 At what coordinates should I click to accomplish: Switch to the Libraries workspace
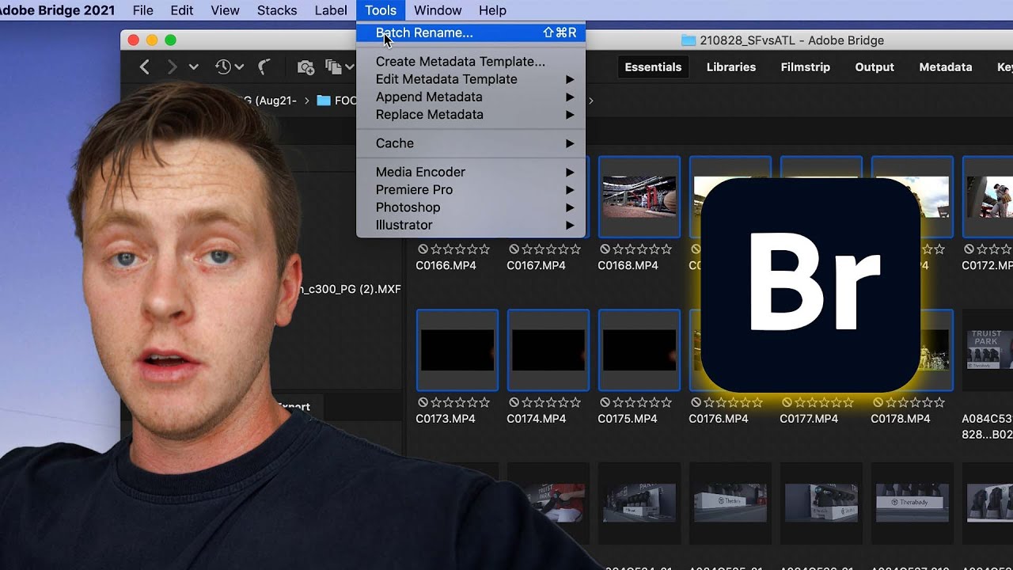pyautogui.click(x=731, y=67)
